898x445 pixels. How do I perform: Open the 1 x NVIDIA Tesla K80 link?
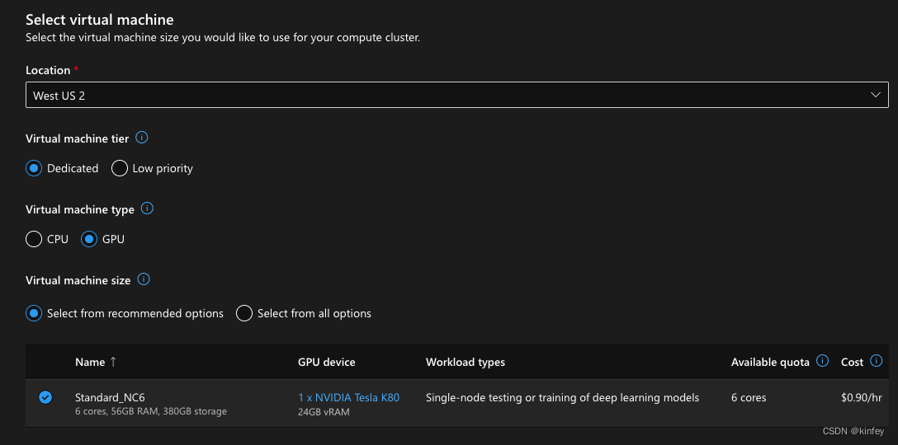pos(349,397)
